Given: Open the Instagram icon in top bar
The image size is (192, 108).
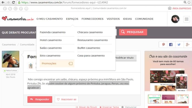Looking at the screenshot, I should 26,9.
